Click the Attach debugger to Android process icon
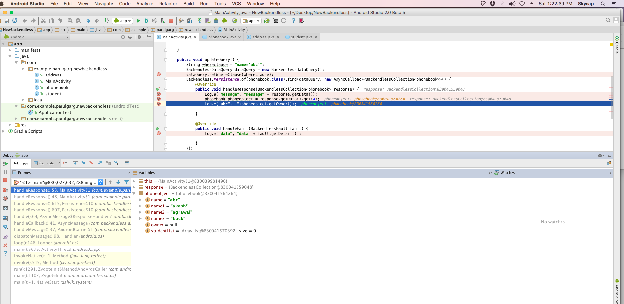The width and height of the screenshot is (624, 304). pos(163,21)
